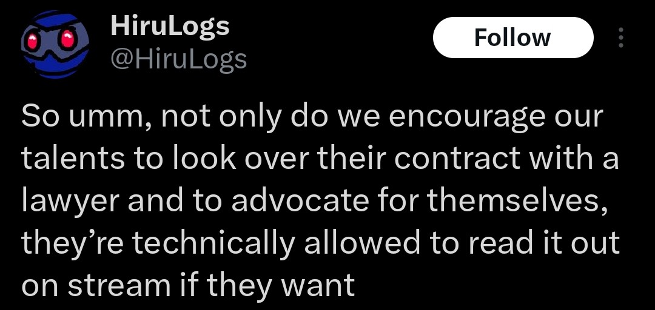The height and width of the screenshot is (310, 655).
Task: Open the @HiruLogs handle link
Action: [178, 59]
